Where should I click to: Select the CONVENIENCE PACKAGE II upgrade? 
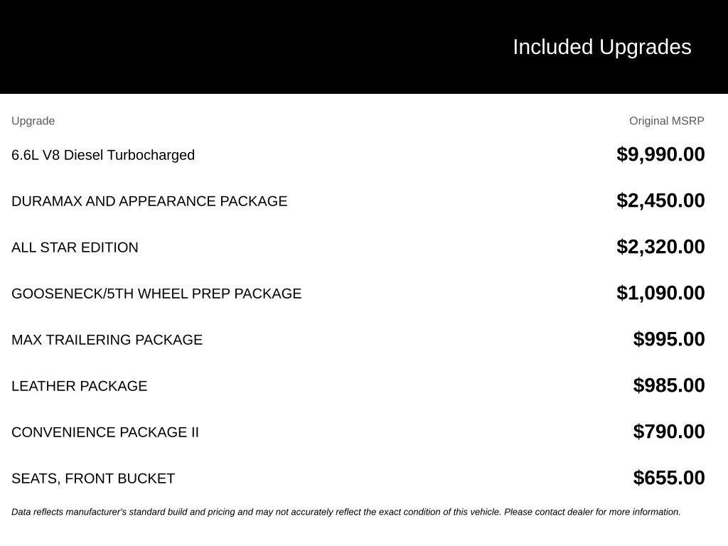pos(105,432)
